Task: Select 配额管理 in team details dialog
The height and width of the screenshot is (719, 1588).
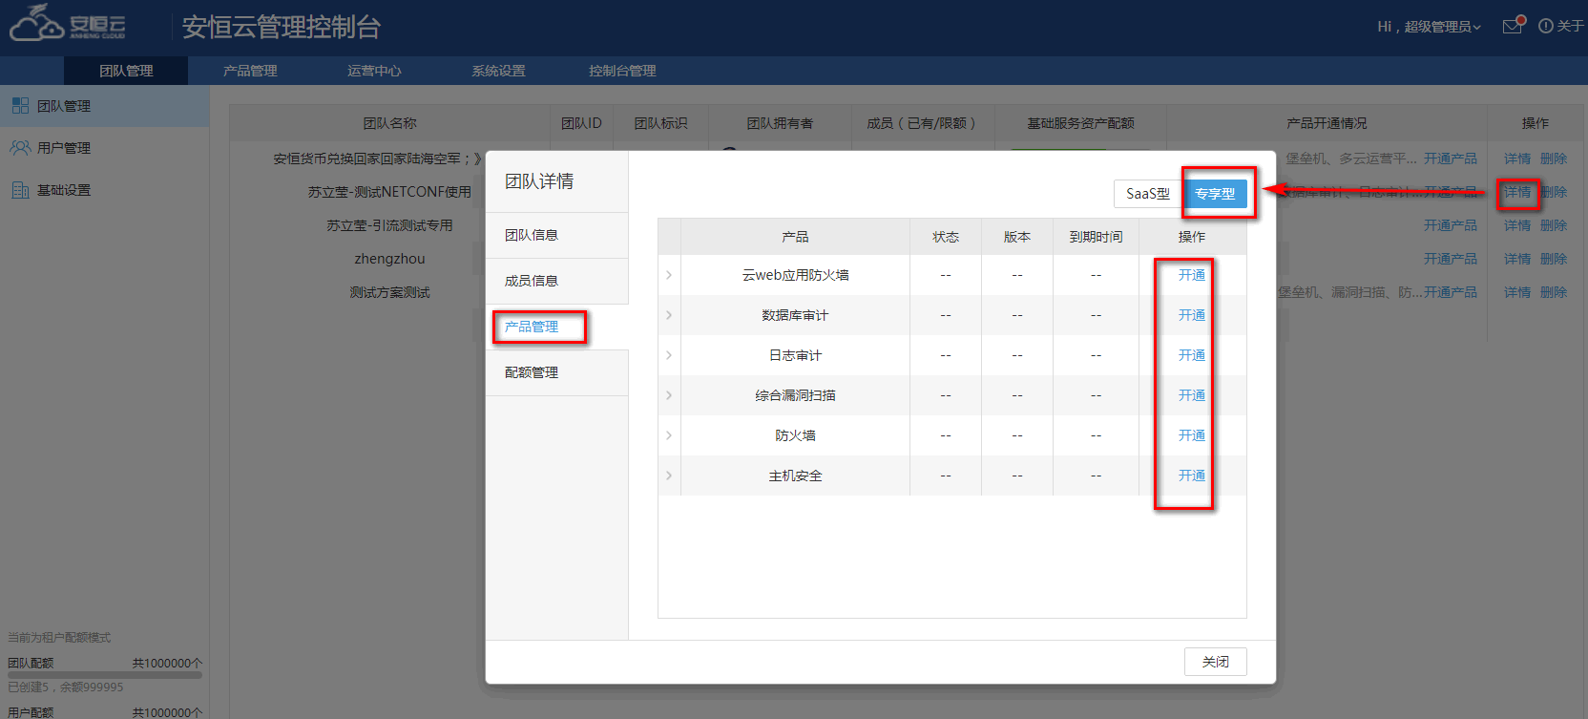Action: click(557, 372)
